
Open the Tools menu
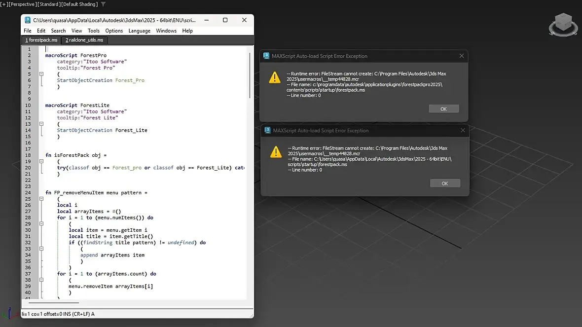coord(94,31)
